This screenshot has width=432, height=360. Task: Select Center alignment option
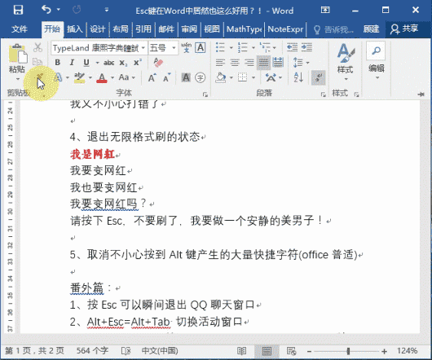click(x=235, y=63)
